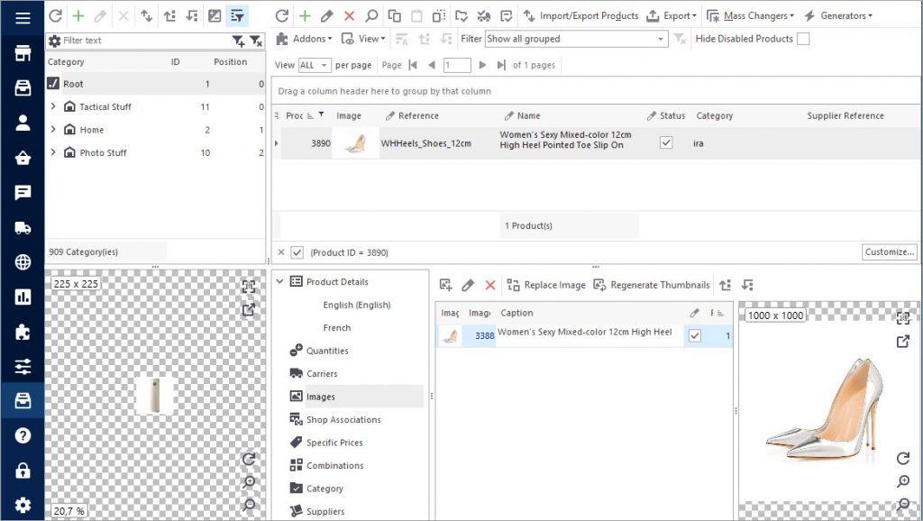Viewport: 923px width, 521px height.
Task: Expand the Tactical Stuff category
Action: tap(53, 106)
